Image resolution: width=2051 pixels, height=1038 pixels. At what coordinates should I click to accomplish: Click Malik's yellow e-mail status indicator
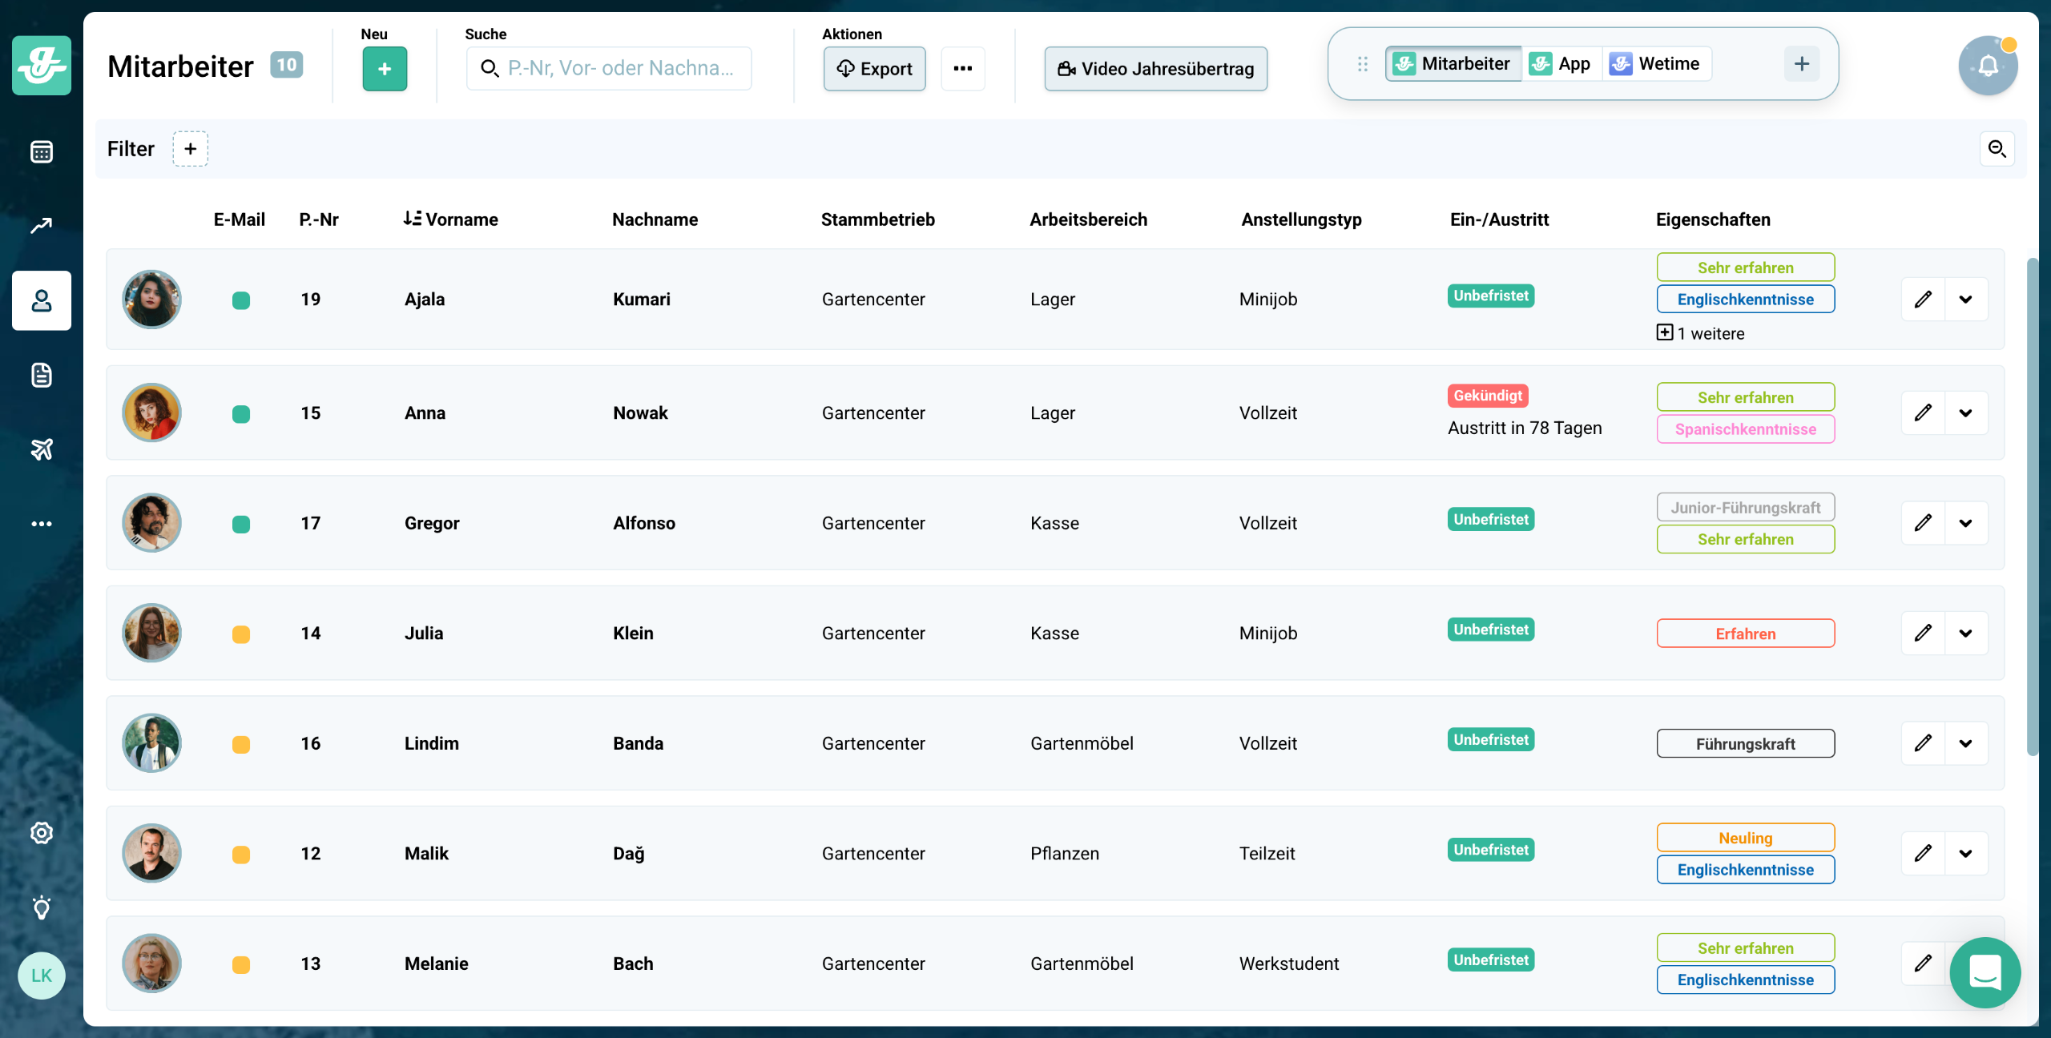pos(241,855)
